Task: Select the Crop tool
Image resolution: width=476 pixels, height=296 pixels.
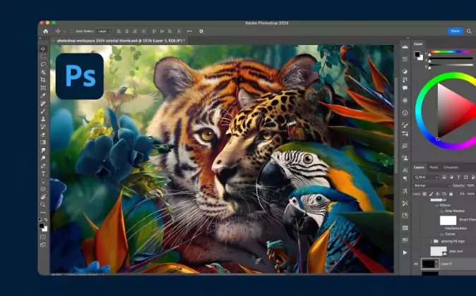Action: [x=43, y=80]
